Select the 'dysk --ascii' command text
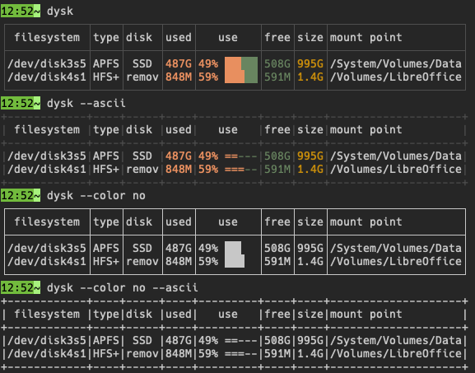Image resolution: width=475 pixels, height=373 pixels. (x=86, y=103)
